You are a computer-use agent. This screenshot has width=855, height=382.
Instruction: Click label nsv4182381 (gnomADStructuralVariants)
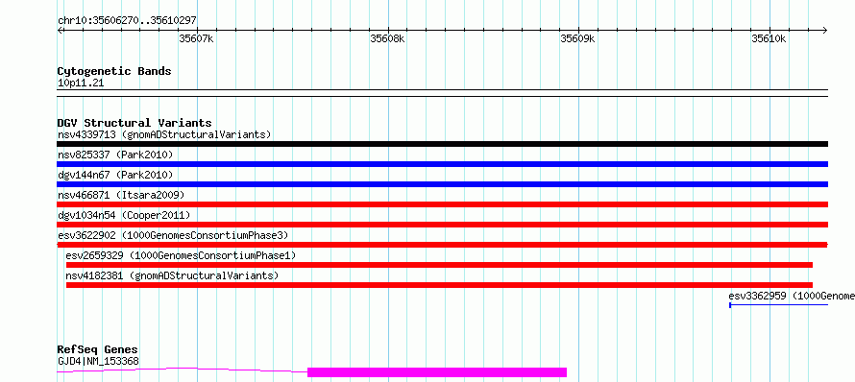[x=172, y=275]
